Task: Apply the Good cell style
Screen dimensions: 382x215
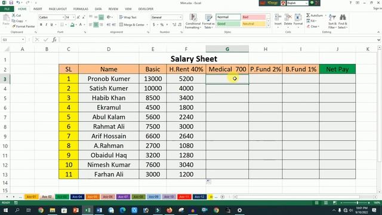Action: 228,24
